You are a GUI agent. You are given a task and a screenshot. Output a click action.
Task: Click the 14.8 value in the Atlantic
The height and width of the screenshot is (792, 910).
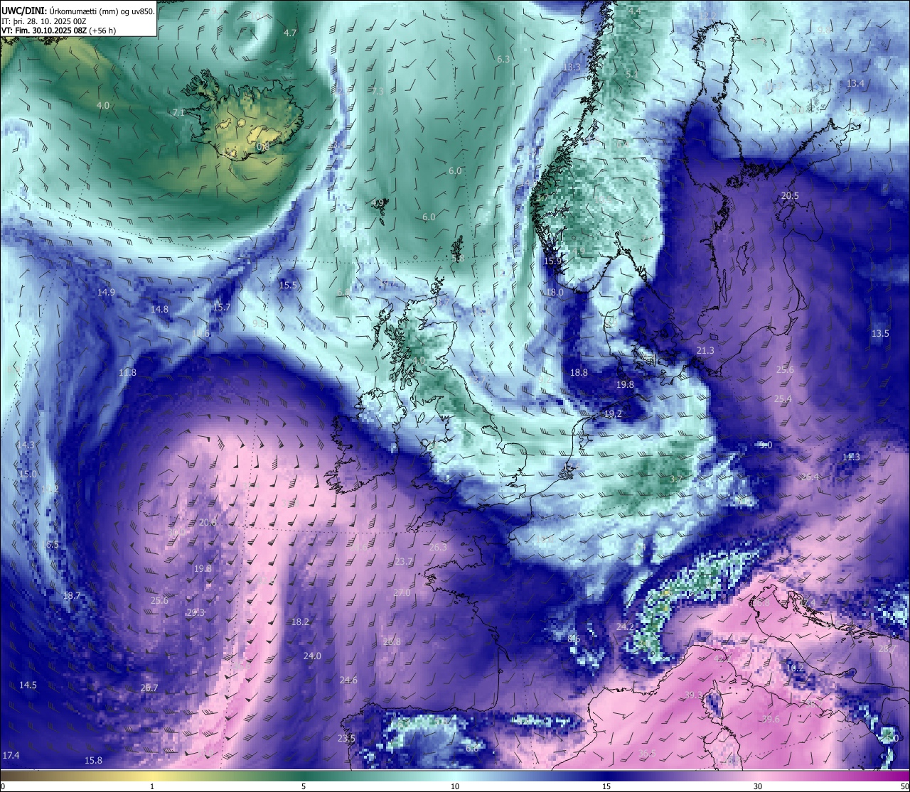tap(159, 310)
